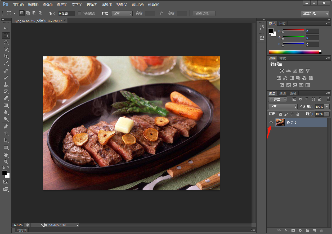
Task: Click the 调整边缘 refine edge button
Action: point(204,13)
